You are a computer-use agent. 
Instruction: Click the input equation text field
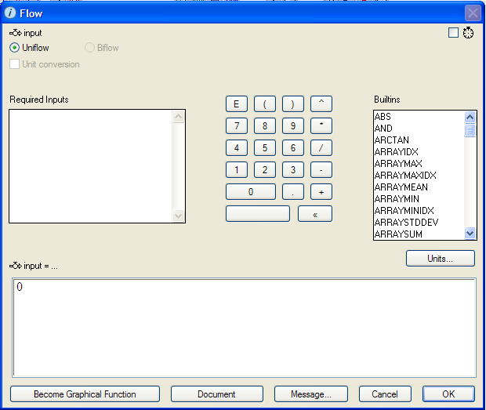pos(245,328)
